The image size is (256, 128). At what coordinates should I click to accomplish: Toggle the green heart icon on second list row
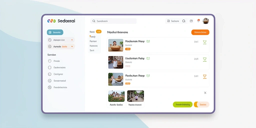tap(204, 59)
